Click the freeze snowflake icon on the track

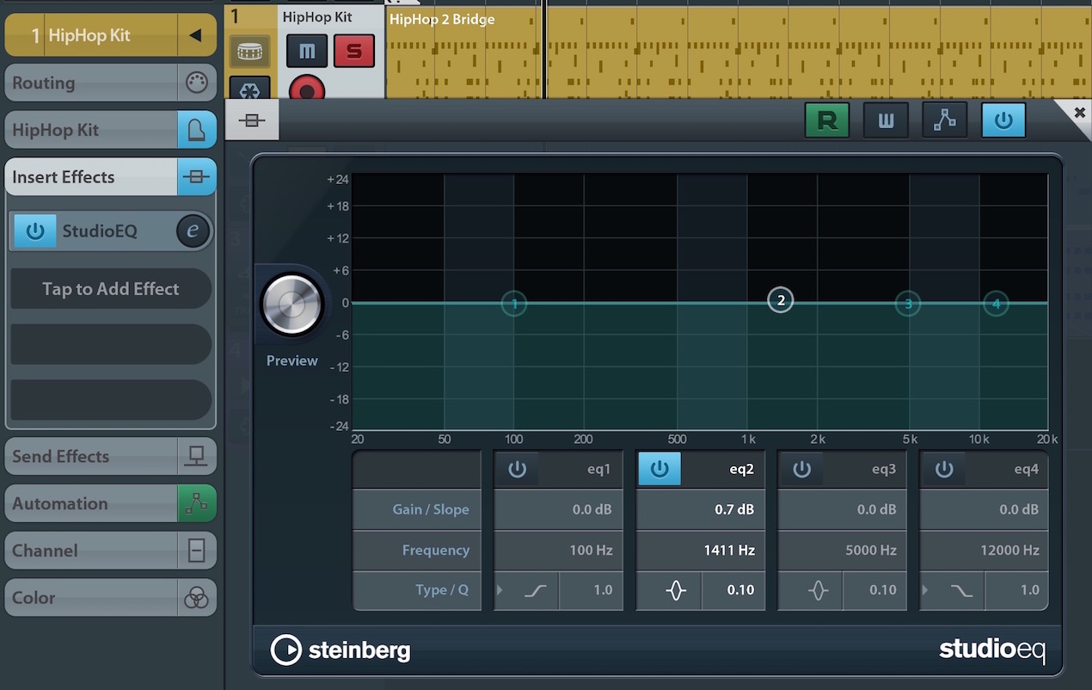249,89
